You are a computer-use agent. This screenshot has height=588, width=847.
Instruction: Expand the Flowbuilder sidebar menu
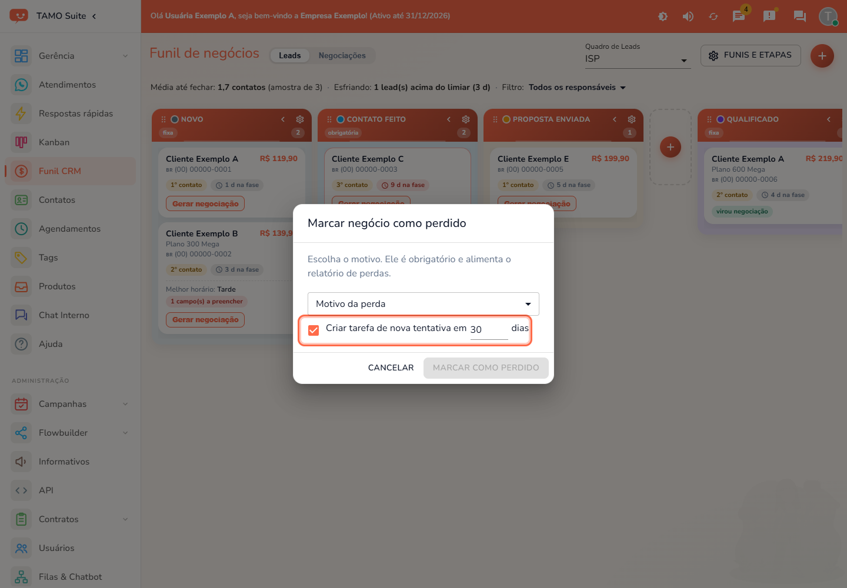71,433
